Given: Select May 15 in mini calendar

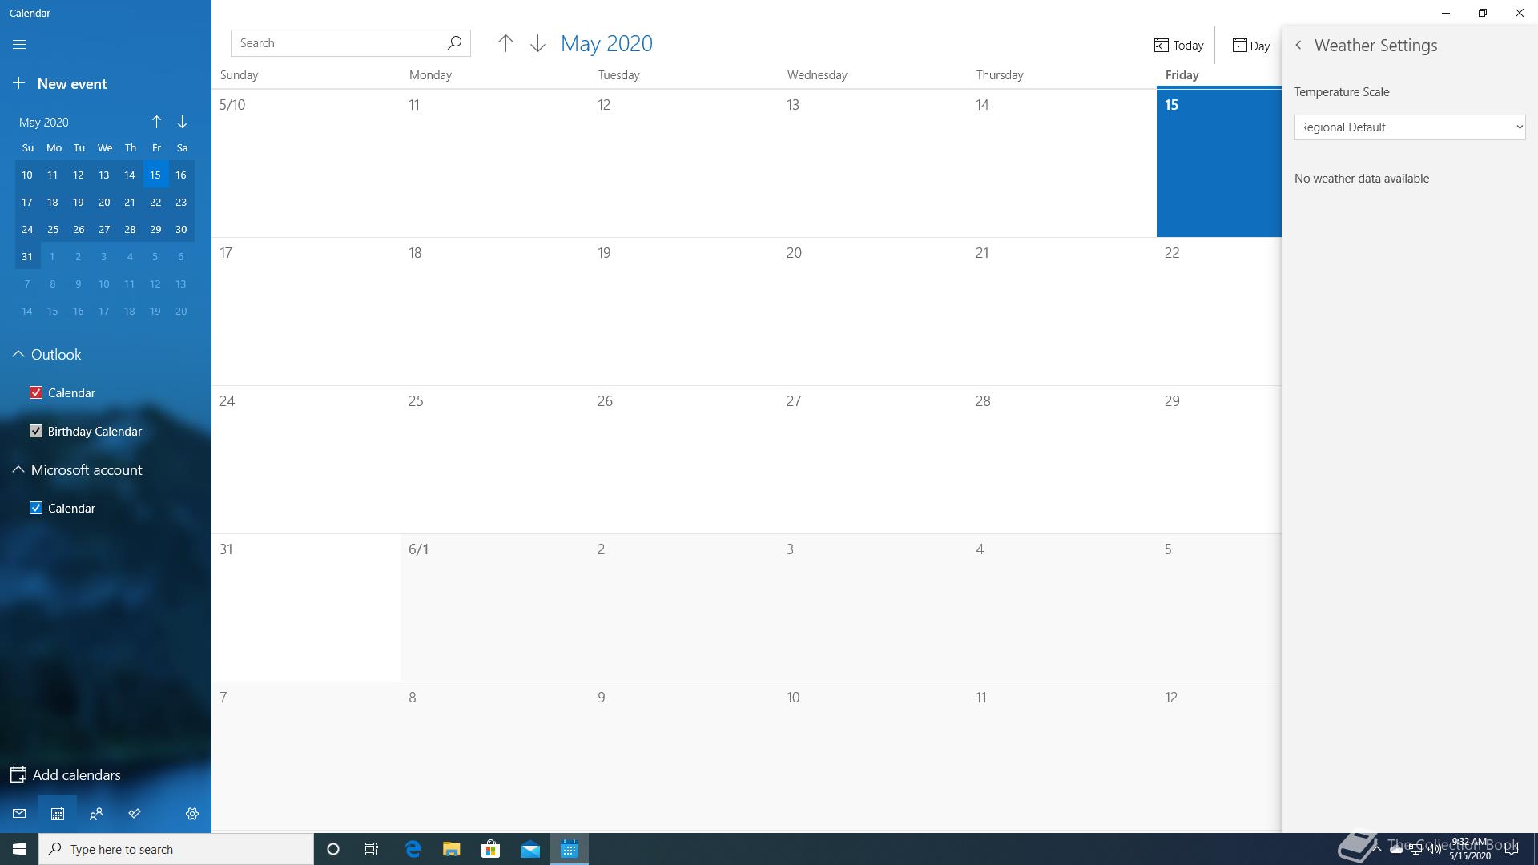Looking at the screenshot, I should pos(155,175).
